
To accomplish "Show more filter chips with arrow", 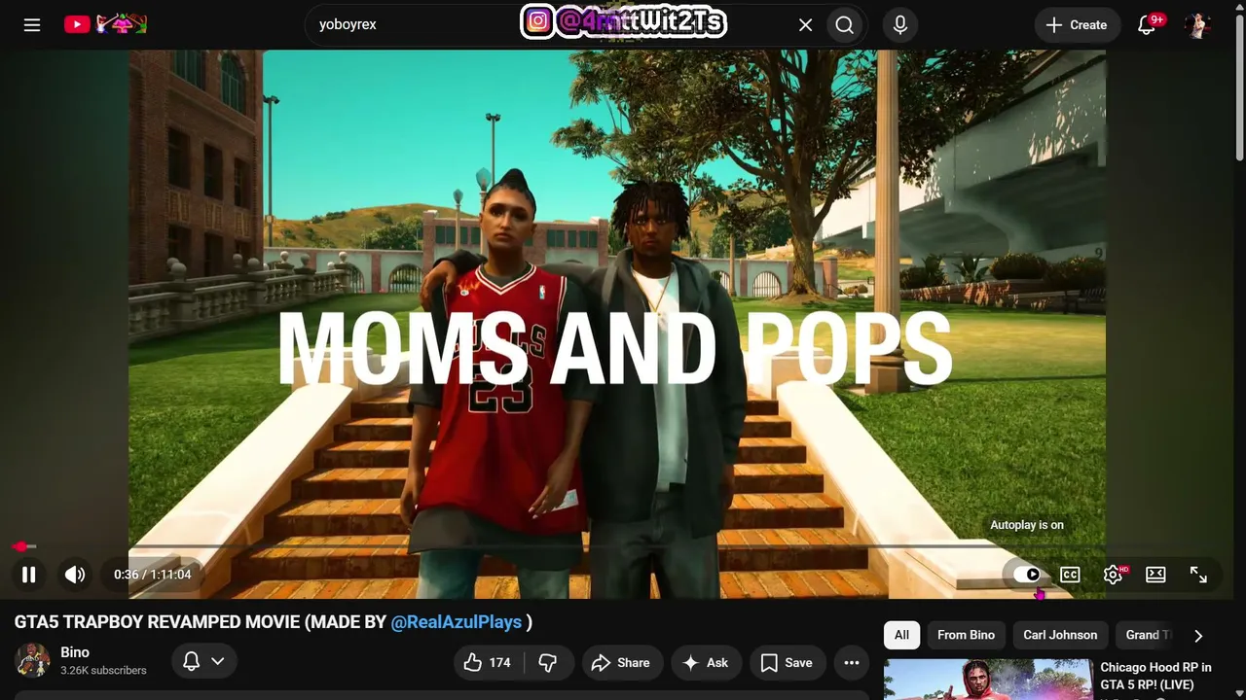I will tap(1198, 635).
